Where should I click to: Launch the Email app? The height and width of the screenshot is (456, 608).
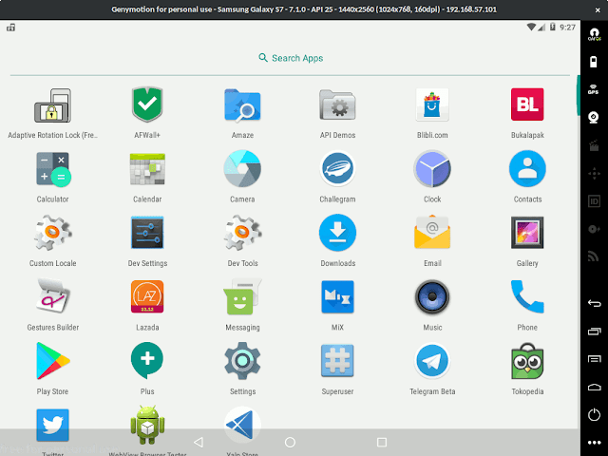432,232
